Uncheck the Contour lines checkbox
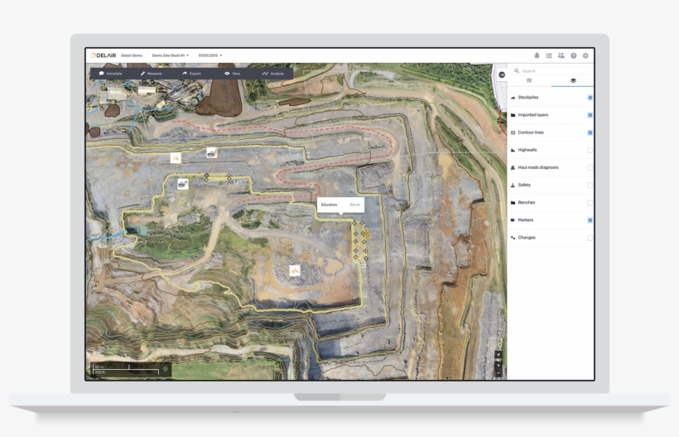This screenshot has height=437, width=679. click(590, 132)
